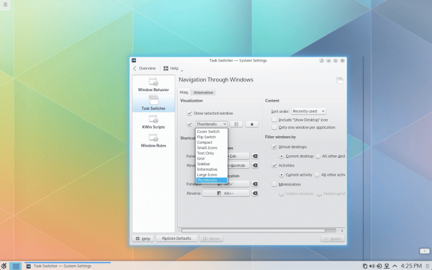The image size is (432, 270).
Task: Pick Informative from the visualization list
Action: pos(207,169)
